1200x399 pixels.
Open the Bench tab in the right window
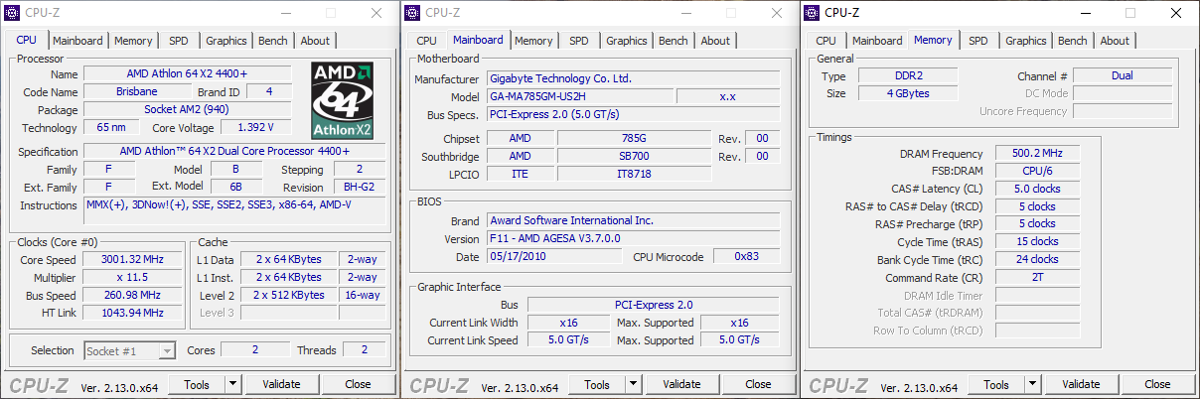click(x=1073, y=41)
